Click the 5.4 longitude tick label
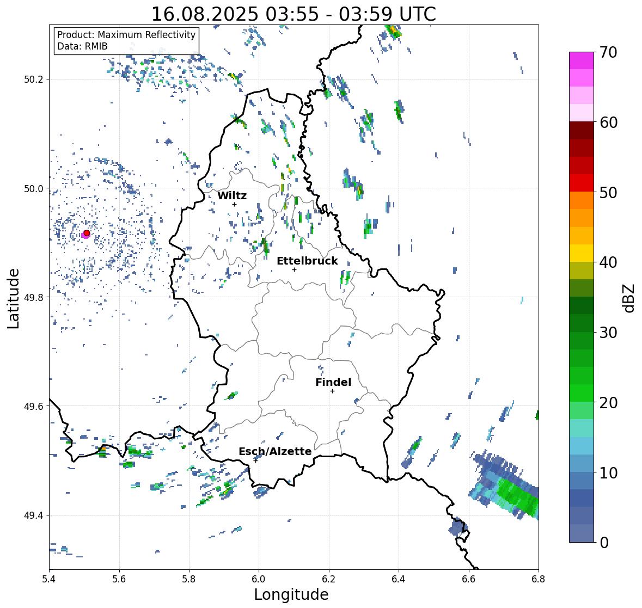642x608 pixels. tap(49, 579)
